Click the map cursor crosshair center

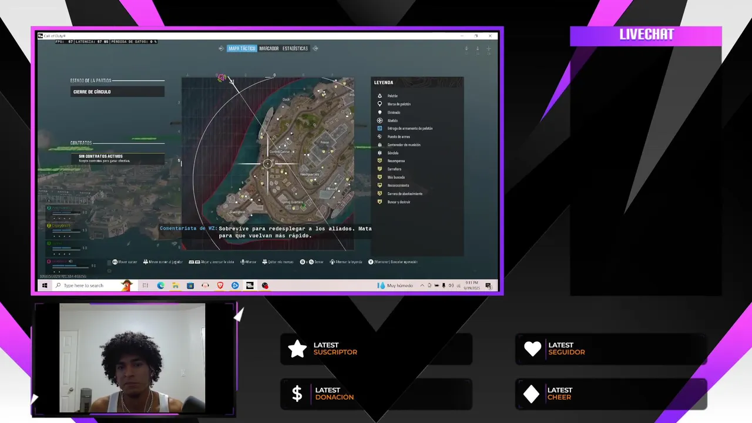(x=267, y=164)
